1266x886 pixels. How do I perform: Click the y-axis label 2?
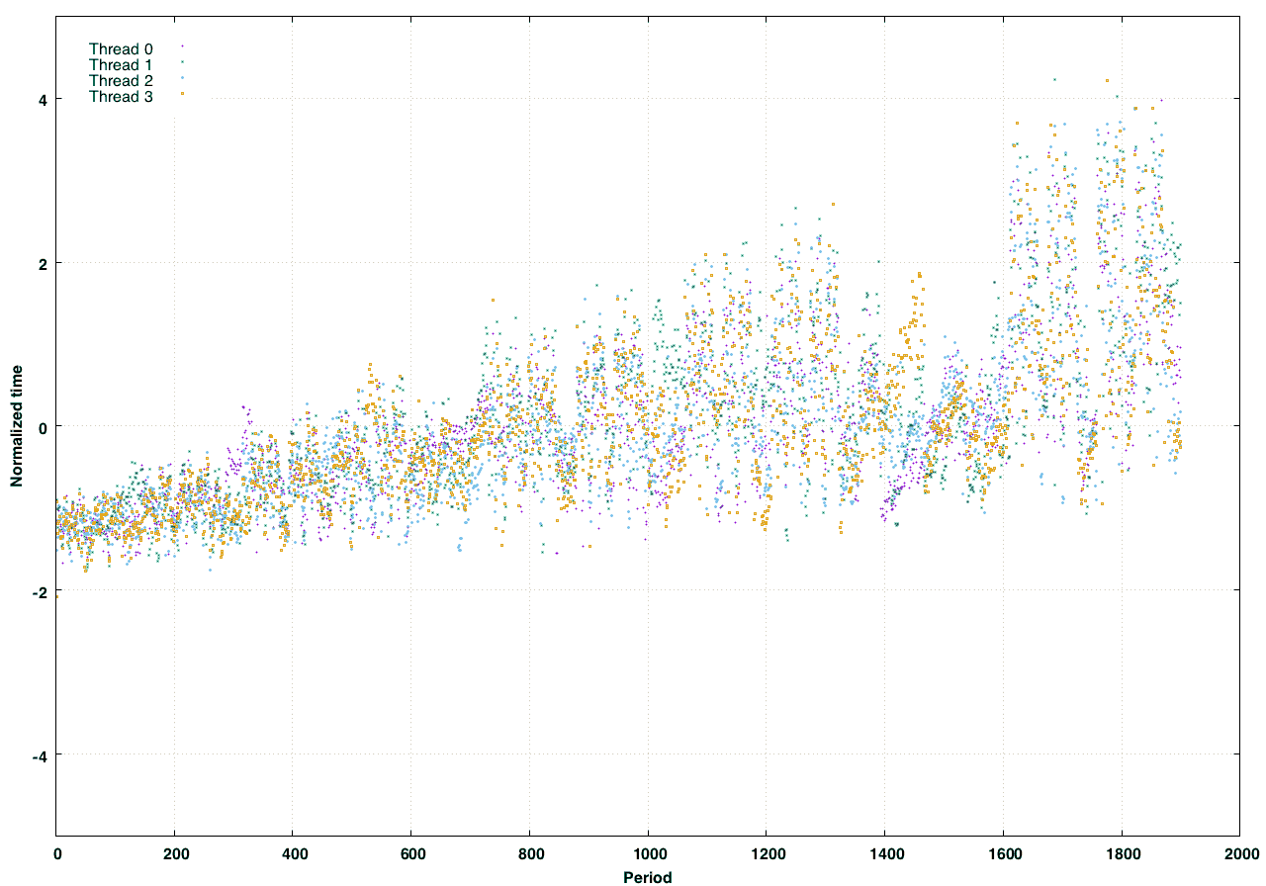tap(45, 263)
